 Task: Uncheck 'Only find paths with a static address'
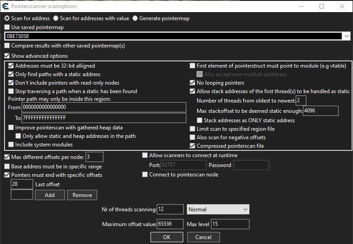(11, 74)
